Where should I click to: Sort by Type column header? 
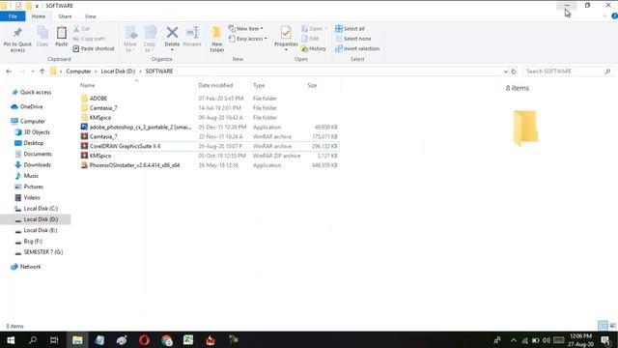coord(259,85)
